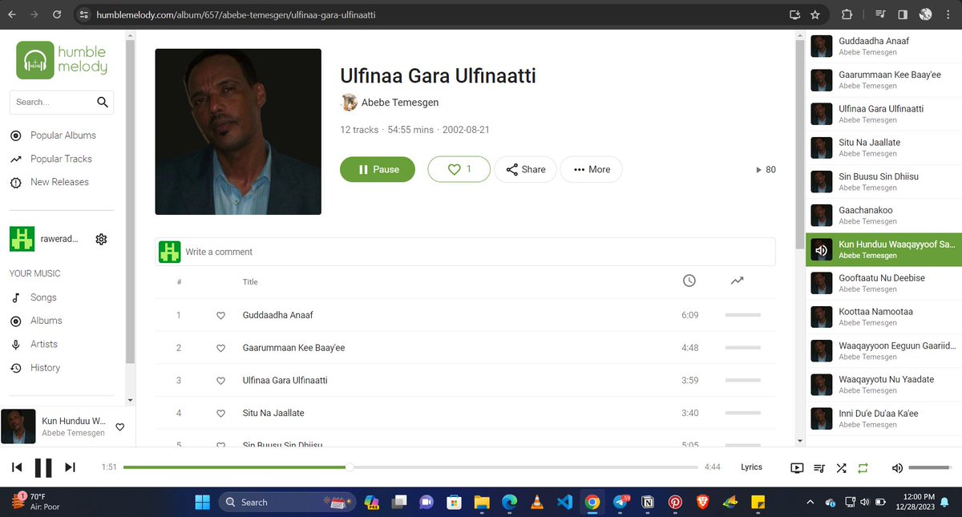Open Artists in Your Music

tap(44, 344)
